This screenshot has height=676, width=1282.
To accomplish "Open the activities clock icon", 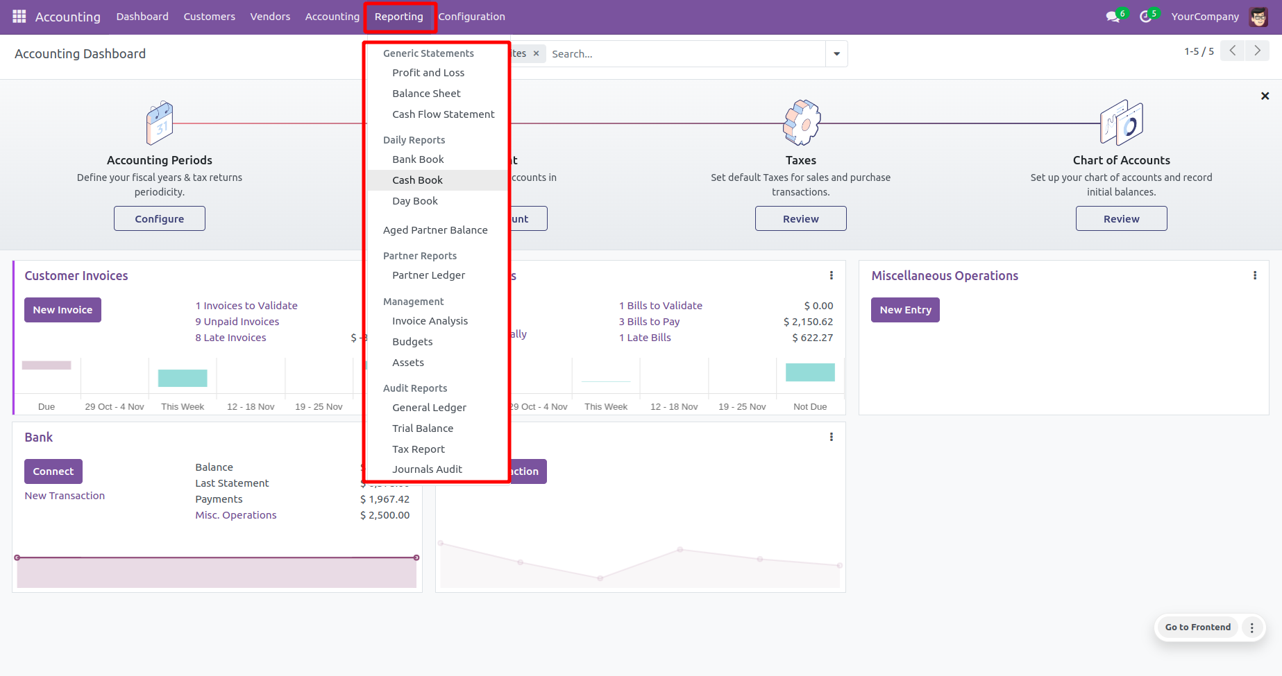I will (x=1145, y=17).
